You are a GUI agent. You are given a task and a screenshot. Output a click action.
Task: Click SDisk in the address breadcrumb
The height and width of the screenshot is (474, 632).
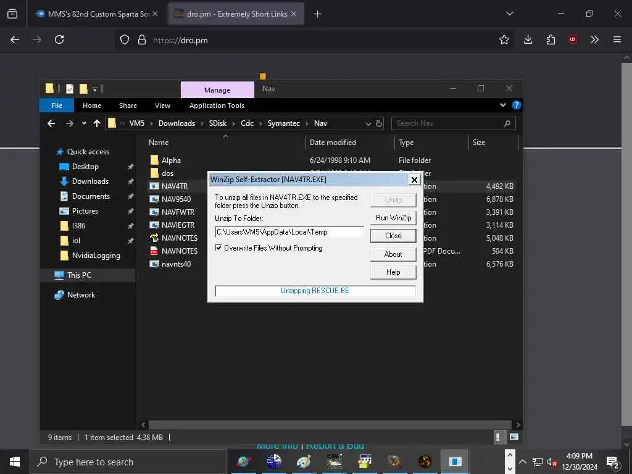click(218, 123)
